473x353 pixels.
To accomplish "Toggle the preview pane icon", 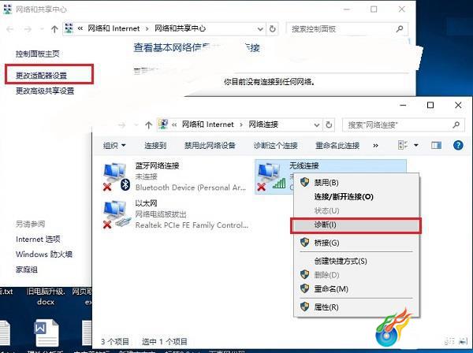I will click(x=436, y=146).
